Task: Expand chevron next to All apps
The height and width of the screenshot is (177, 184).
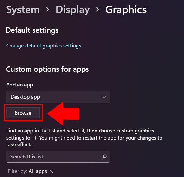Action: pyautogui.click(x=52, y=171)
